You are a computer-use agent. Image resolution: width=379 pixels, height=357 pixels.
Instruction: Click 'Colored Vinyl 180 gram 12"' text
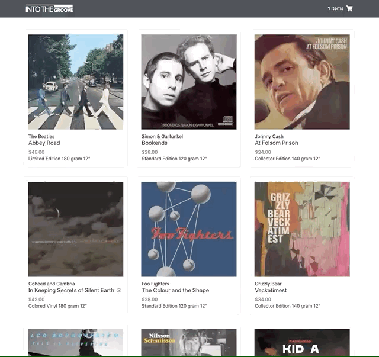(x=57, y=306)
